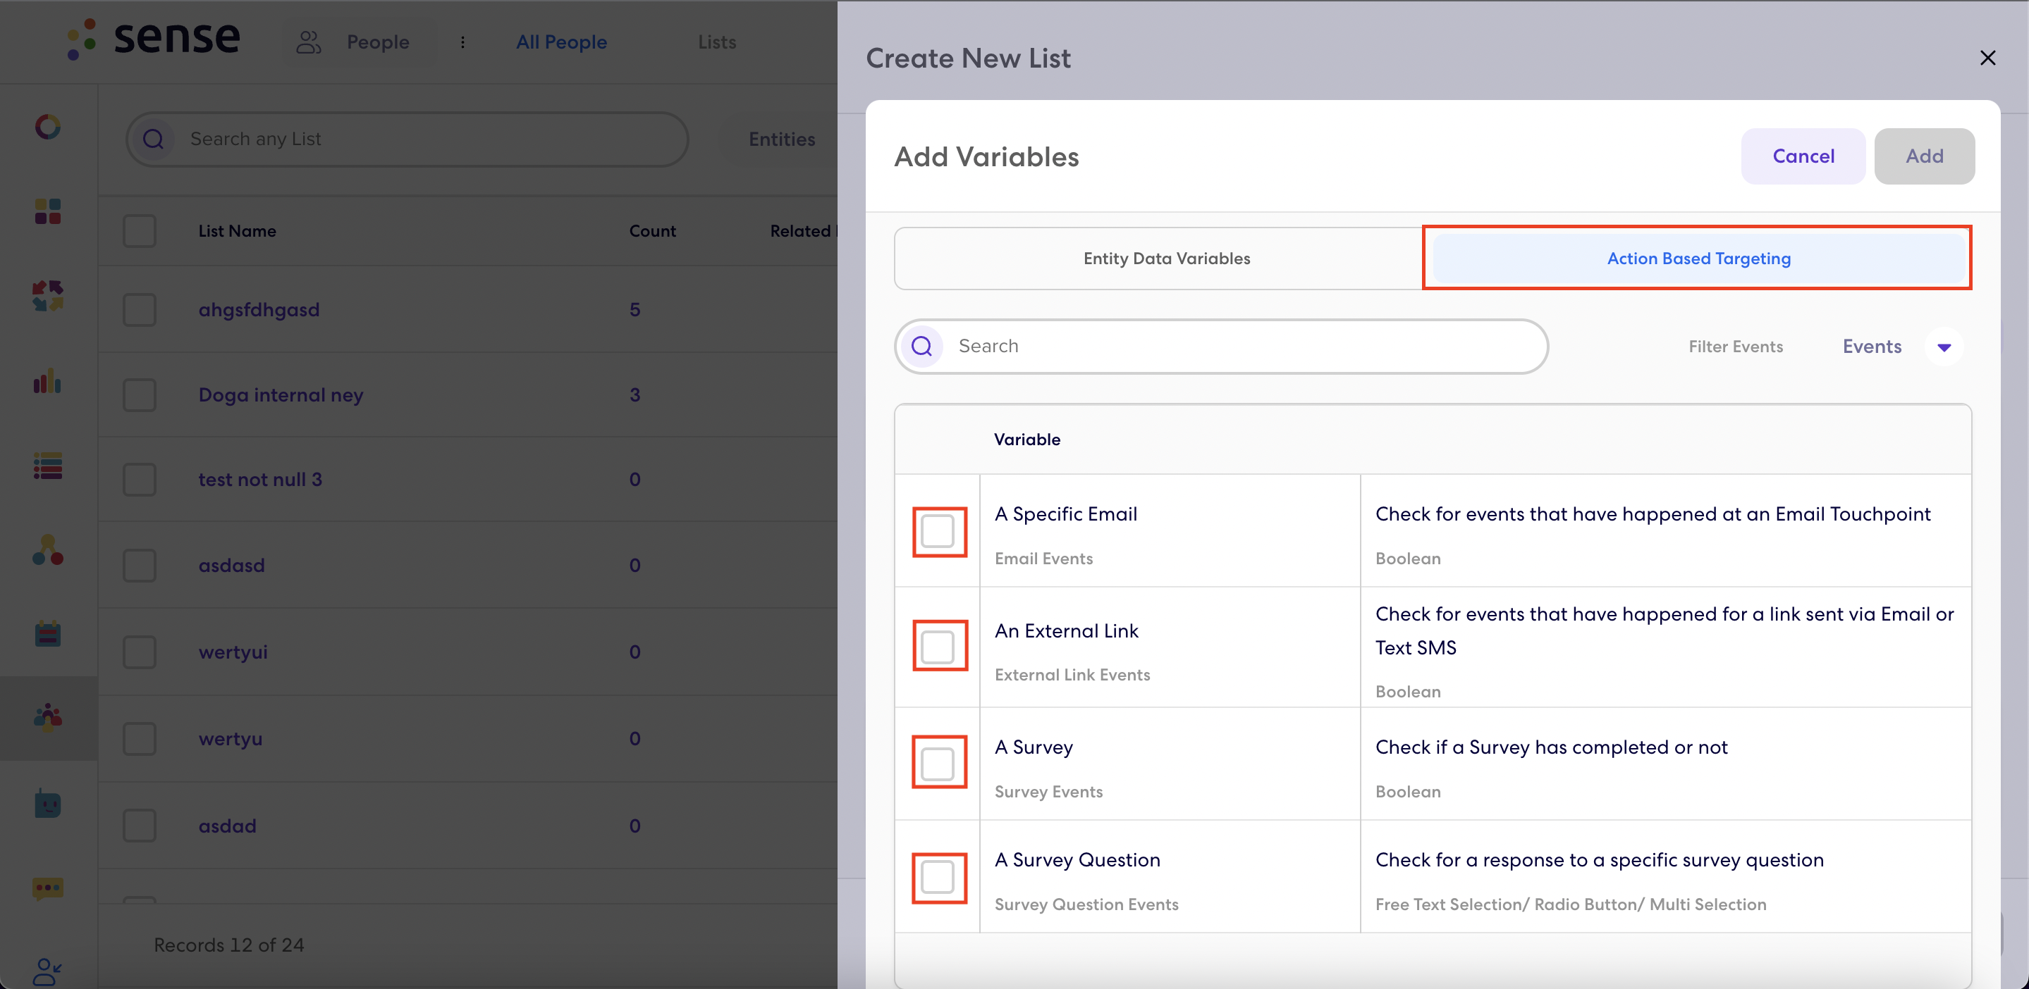Select the test not null 3 checkbox
Image resolution: width=2029 pixels, height=989 pixels.
coord(140,480)
